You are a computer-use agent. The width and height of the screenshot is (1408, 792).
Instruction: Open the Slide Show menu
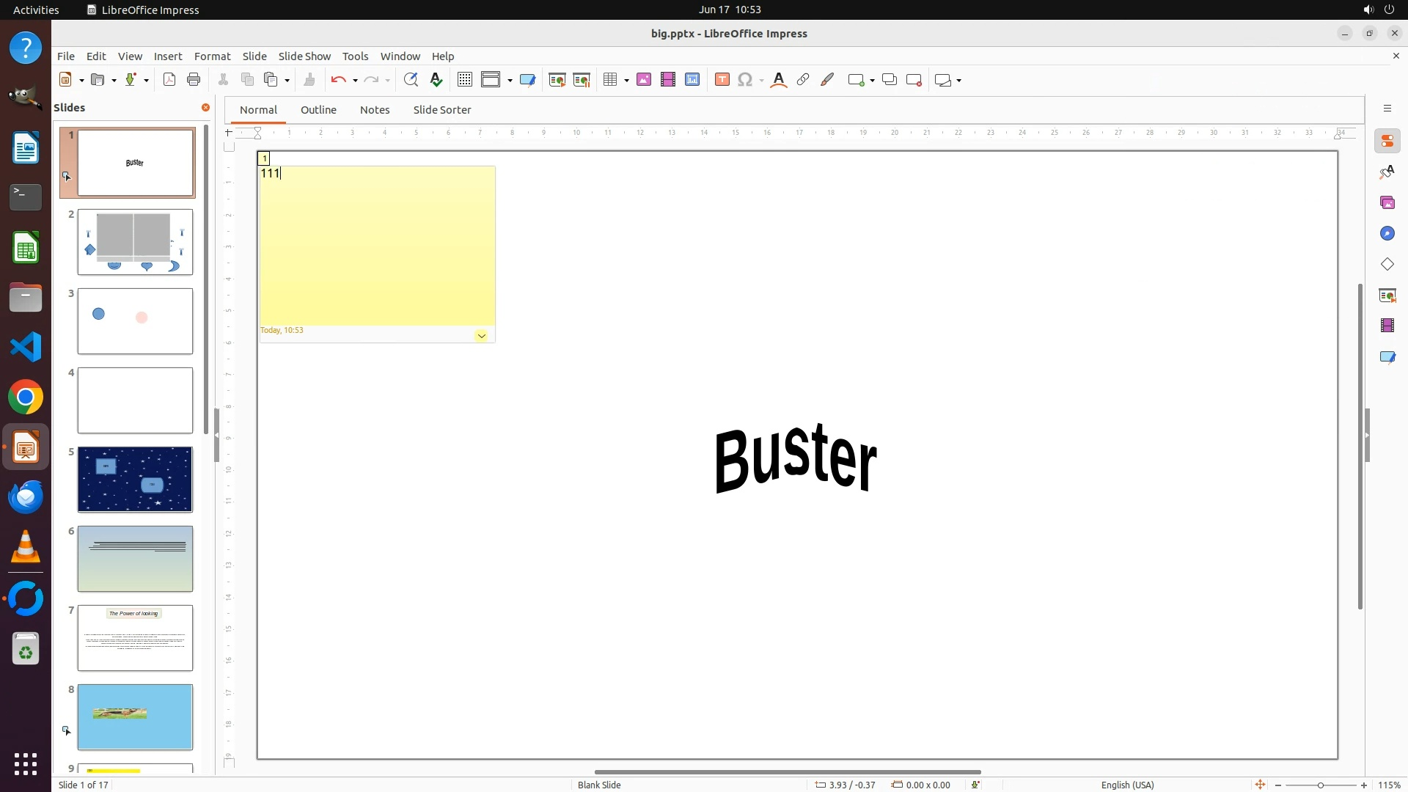[x=304, y=56]
